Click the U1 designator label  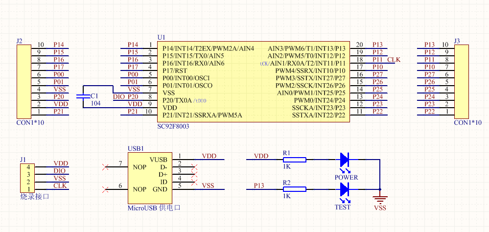(x=161, y=37)
